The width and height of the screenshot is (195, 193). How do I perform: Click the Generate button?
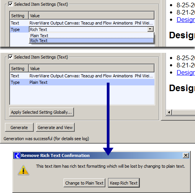[19, 128]
